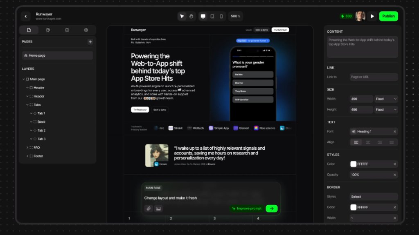Click the MAIN PAGE tag in prompt box
Viewport: 419px width, 235px height.
[x=153, y=188]
